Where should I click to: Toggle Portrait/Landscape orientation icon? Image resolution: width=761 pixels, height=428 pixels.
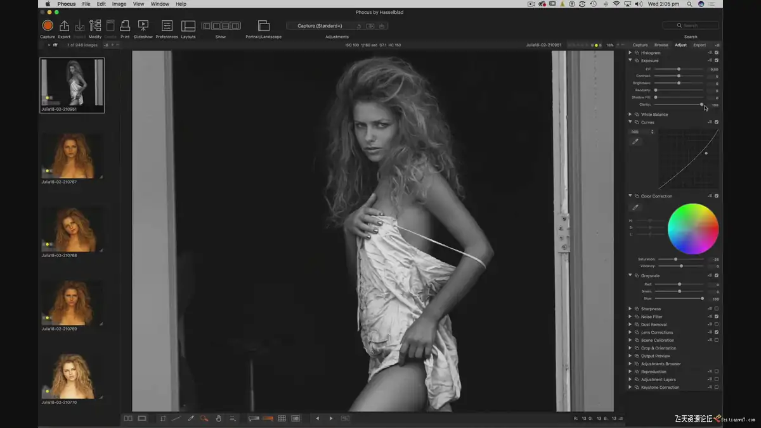click(x=264, y=25)
